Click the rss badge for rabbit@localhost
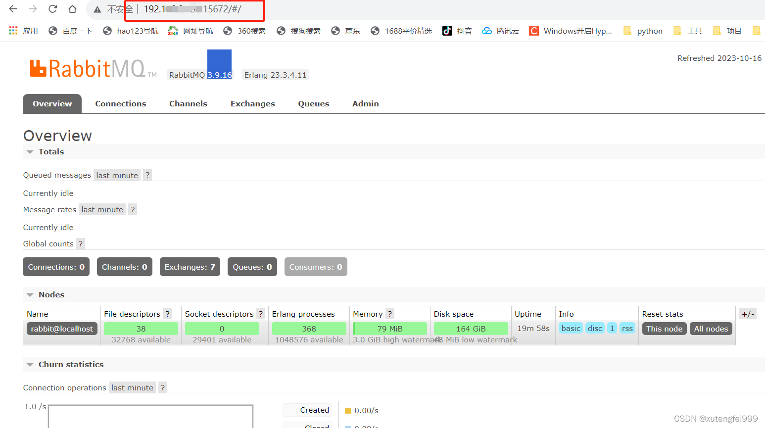This screenshot has width=765, height=428. coord(627,328)
